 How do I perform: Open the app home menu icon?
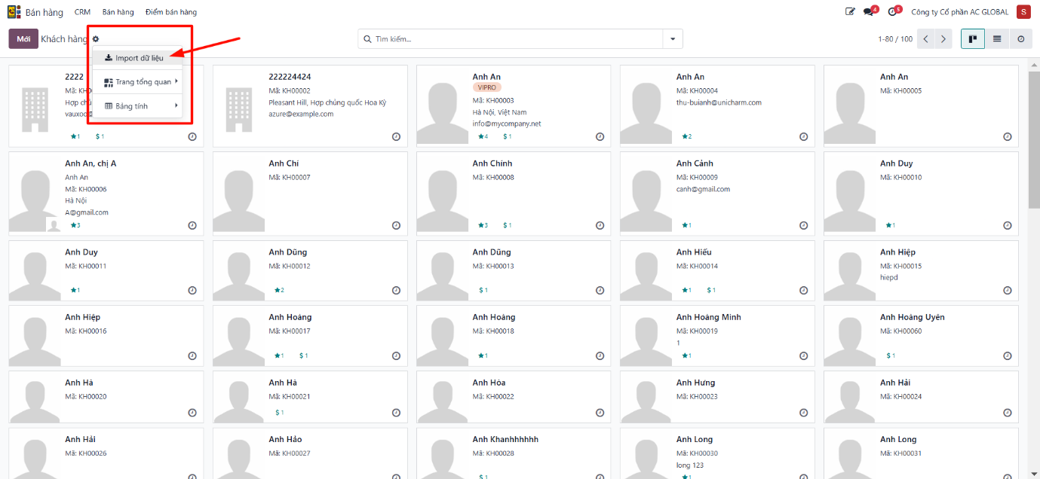14,12
